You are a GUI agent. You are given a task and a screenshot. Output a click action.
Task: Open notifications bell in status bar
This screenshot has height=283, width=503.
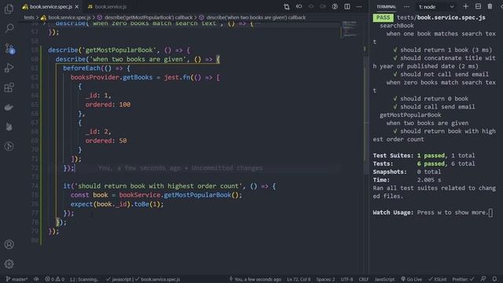tap(494, 279)
